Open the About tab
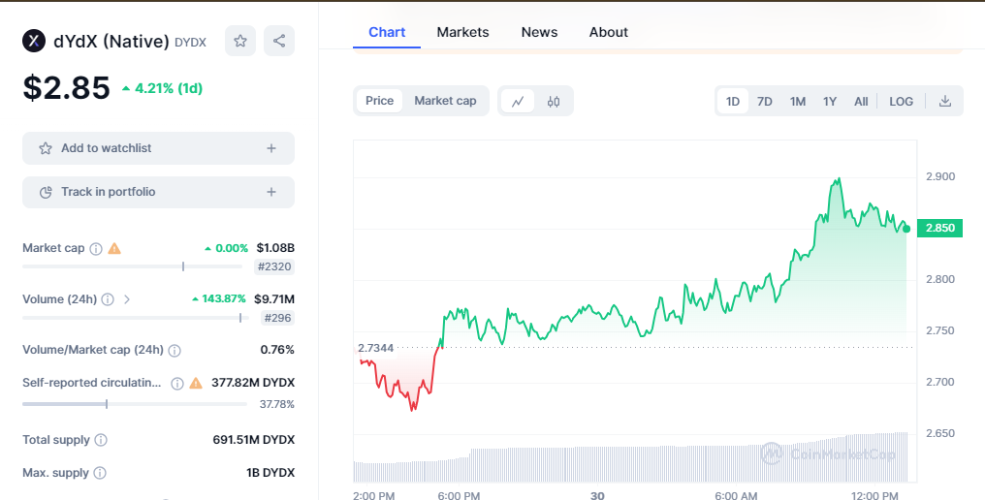 (x=608, y=32)
